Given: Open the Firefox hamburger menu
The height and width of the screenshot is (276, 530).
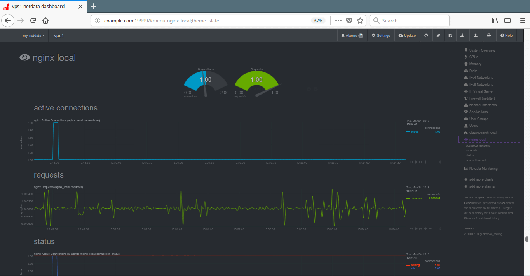Looking at the screenshot, I should coord(522,21).
